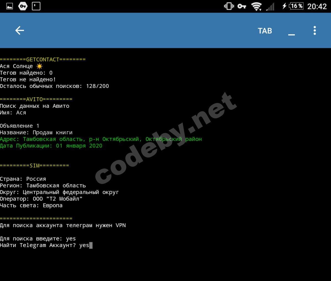331x281 pixels.
Task: Click the GETCONTACT section header
Action: 43,59
